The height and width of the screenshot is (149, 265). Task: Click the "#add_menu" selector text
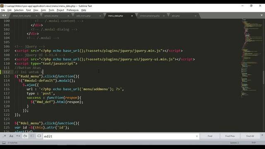coord(30,76)
